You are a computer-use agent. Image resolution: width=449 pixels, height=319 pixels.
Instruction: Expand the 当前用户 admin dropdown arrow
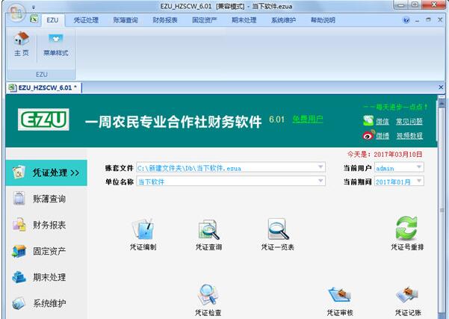[x=419, y=167]
